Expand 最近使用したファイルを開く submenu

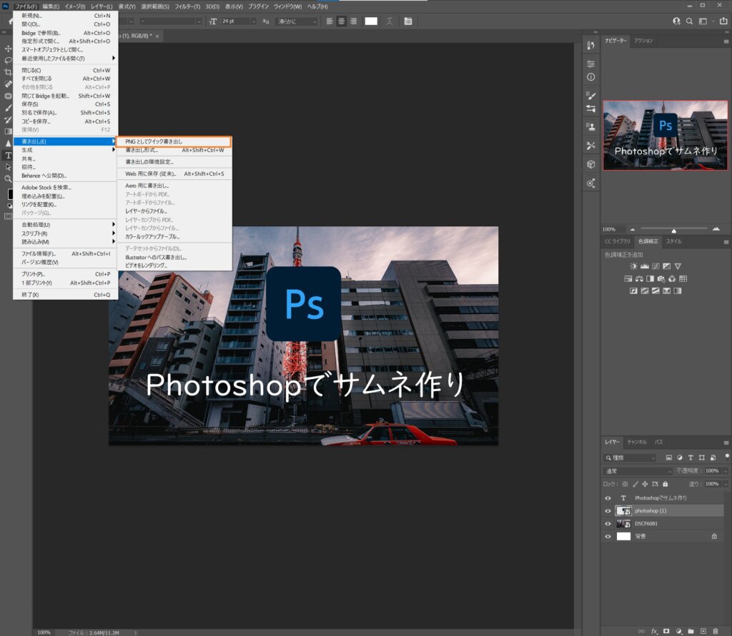[x=65, y=59]
